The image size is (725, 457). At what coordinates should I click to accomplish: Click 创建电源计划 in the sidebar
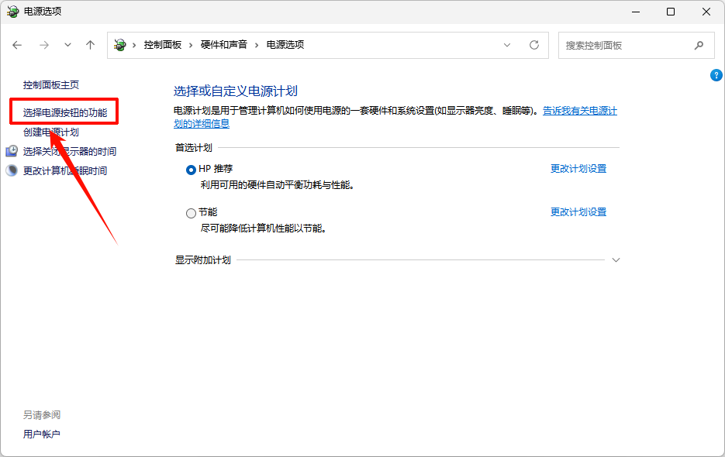pos(51,132)
